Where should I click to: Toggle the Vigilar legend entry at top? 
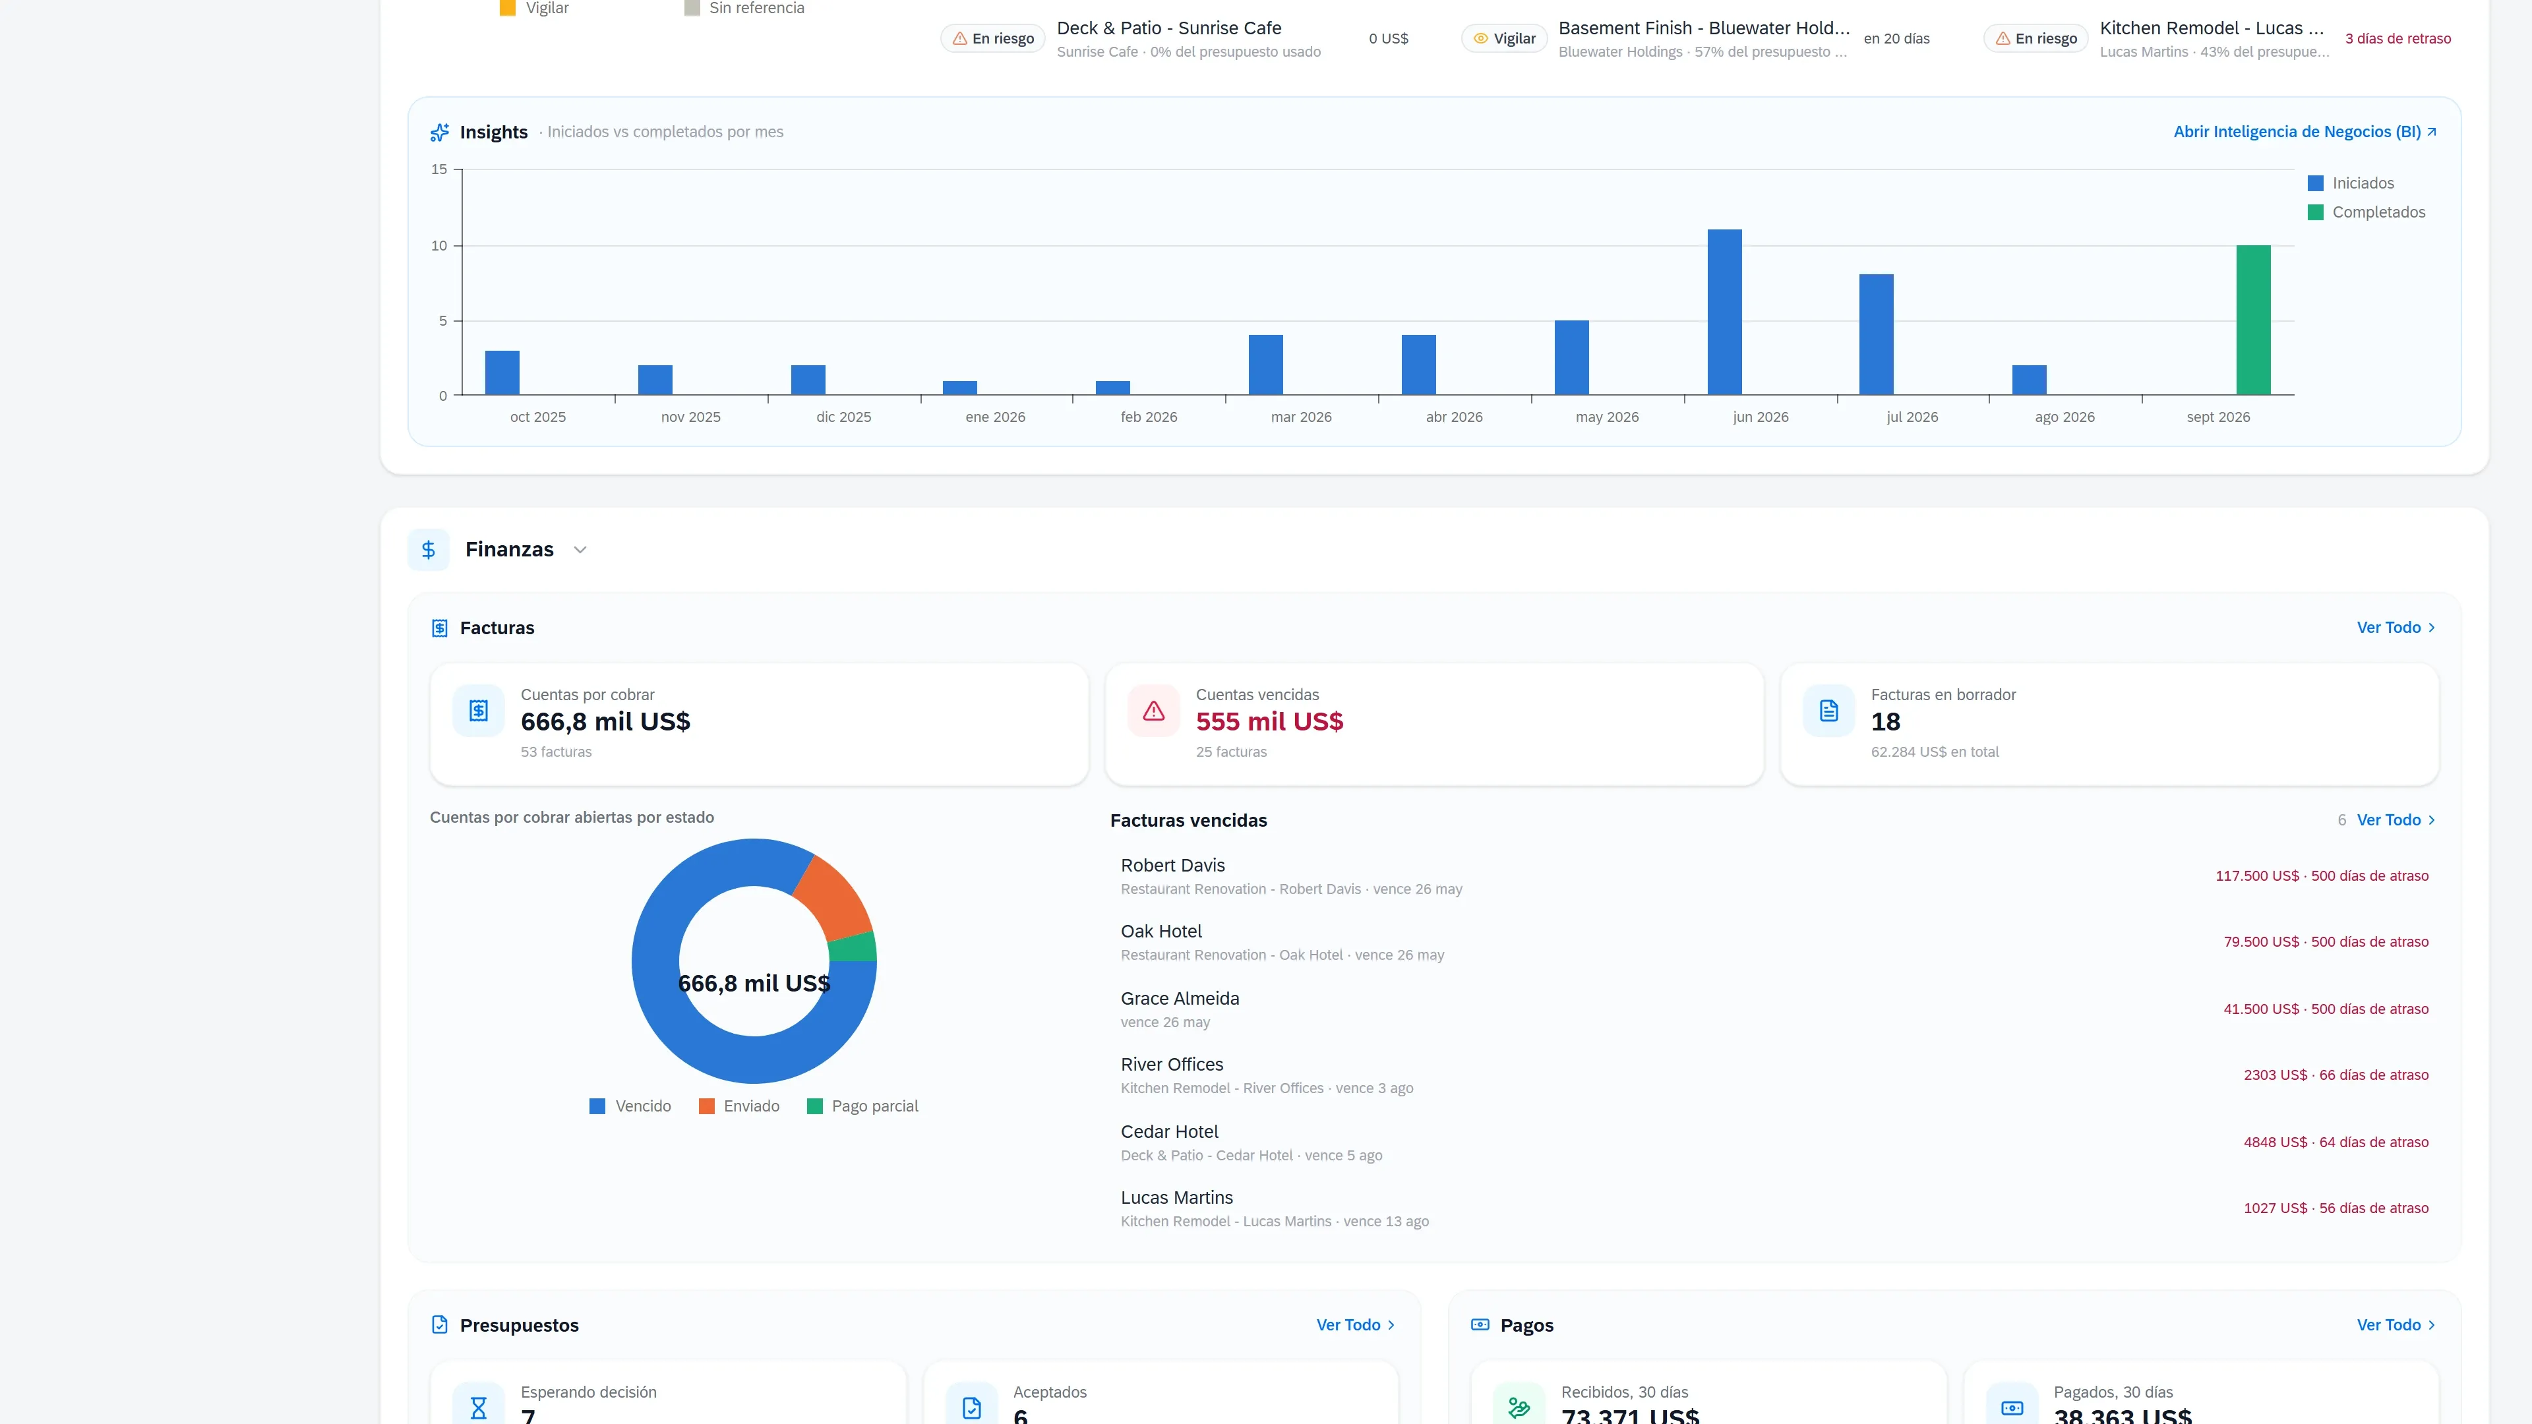click(535, 8)
